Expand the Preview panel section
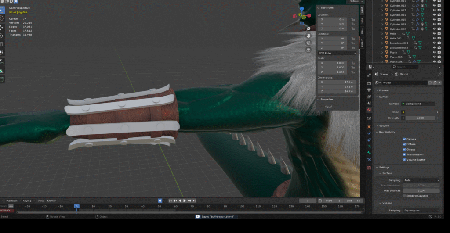 pyautogui.click(x=383, y=90)
